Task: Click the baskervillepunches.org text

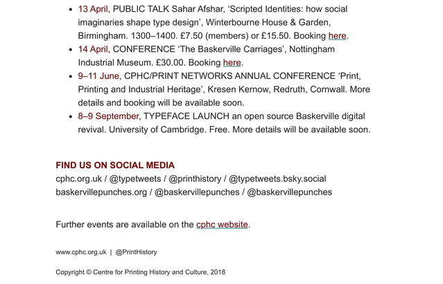Action: coord(101,192)
